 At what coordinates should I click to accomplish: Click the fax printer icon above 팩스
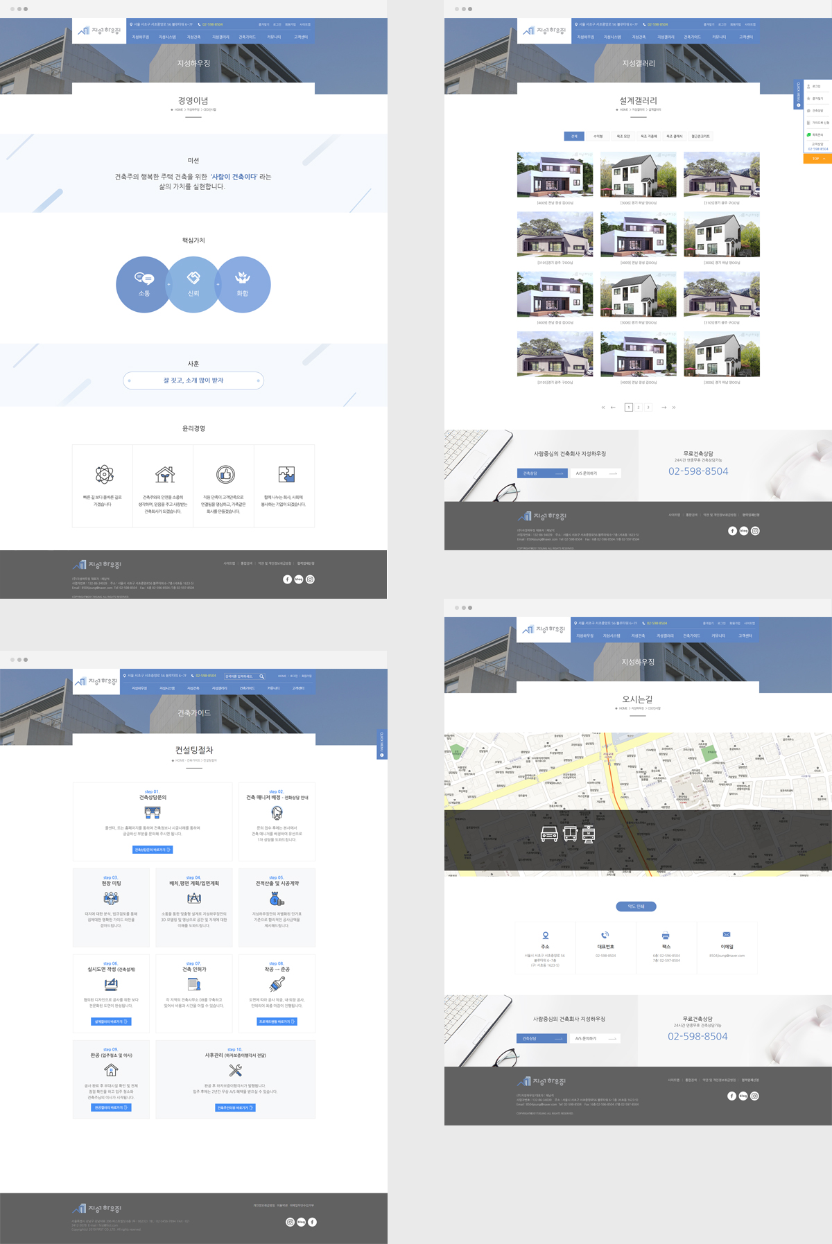pos(666,935)
